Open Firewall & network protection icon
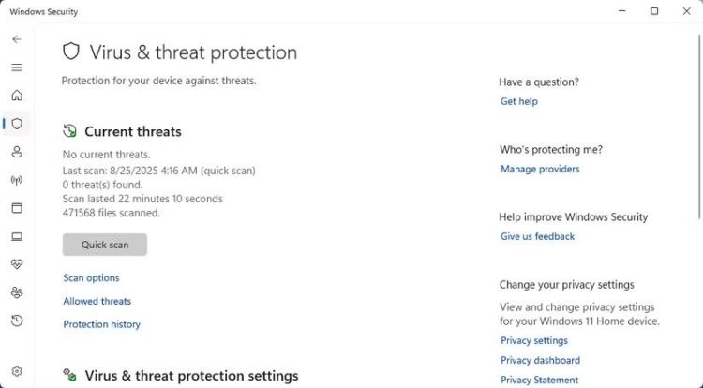 click(x=17, y=180)
